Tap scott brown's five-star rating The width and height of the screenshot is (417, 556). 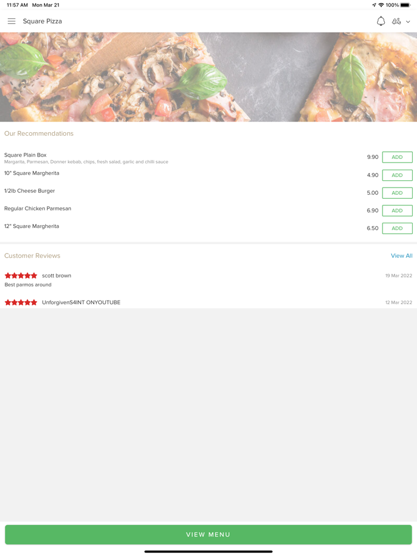[21, 276]
